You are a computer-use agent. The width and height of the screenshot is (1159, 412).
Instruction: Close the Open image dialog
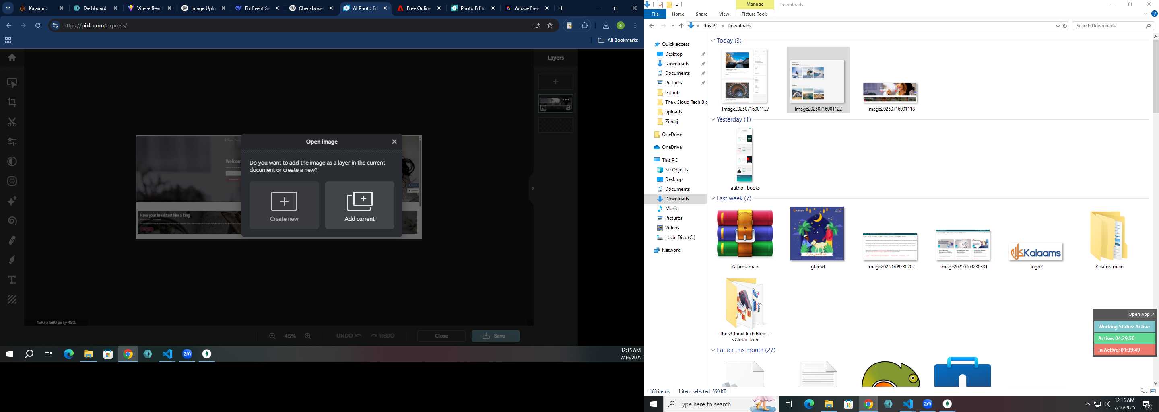394,142
